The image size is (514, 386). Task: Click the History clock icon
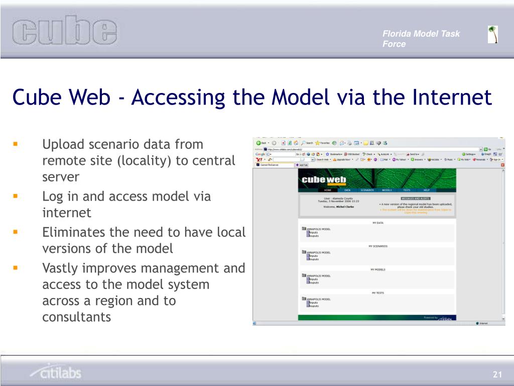tap(334, 143)
